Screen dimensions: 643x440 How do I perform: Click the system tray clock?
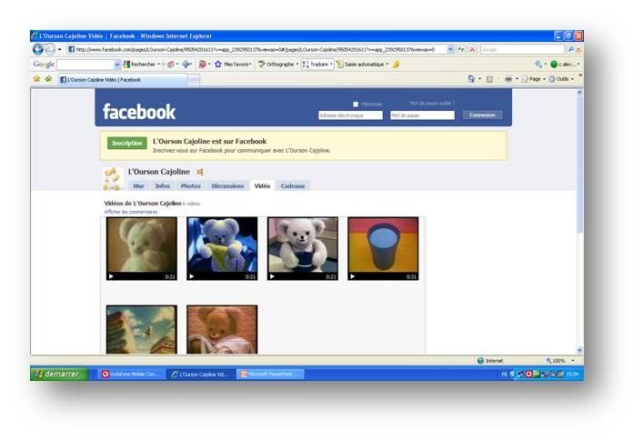coord(572,374)
